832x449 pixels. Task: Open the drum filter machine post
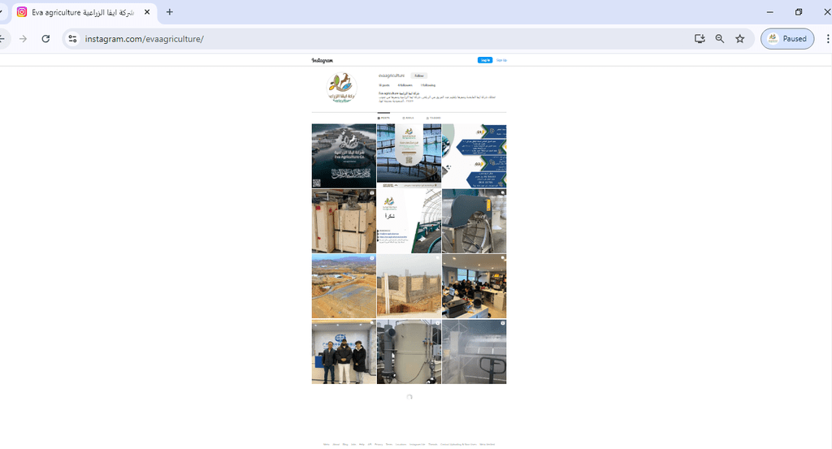click(x=474, y=221)
